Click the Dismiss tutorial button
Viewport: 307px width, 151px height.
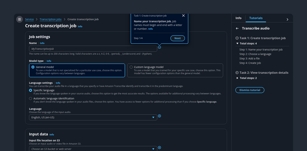(250, 90)
